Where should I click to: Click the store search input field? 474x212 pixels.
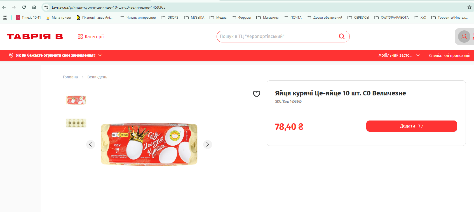click(x=277, y=37)
